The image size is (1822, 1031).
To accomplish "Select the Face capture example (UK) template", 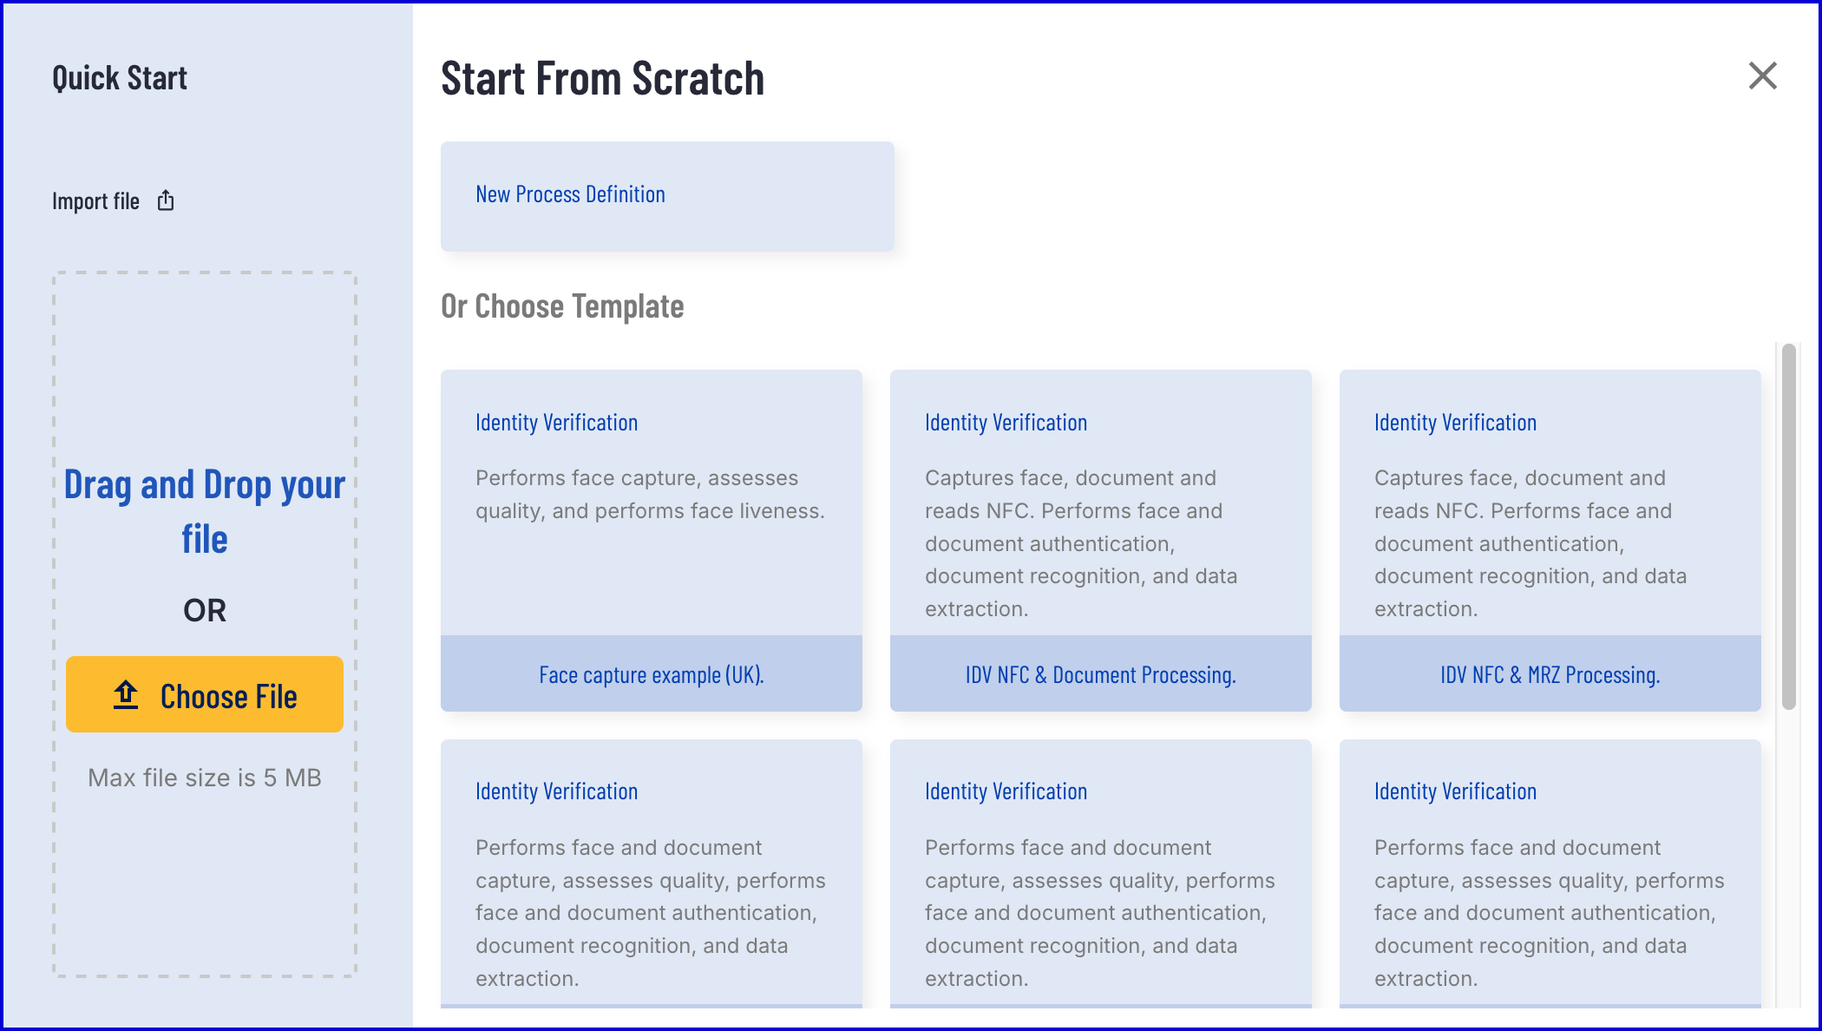I will [x=651, y=674].
